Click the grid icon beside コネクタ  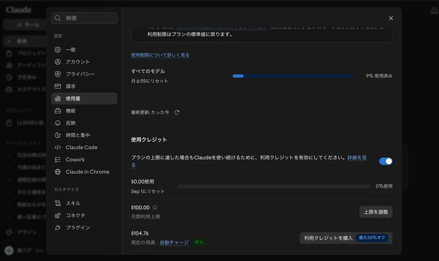pos(58,215)
